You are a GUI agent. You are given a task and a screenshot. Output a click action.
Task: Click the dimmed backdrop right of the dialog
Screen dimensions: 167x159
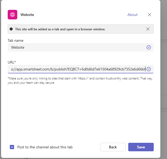(164, 80)
